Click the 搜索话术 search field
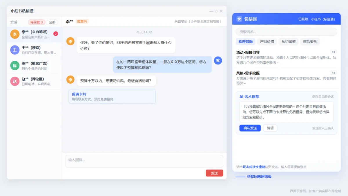This screenshot has height=196, width=348. click(286, 32)
